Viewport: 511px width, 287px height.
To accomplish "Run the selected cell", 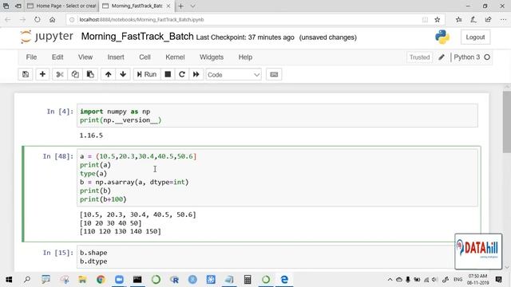I will pos(147,74).
